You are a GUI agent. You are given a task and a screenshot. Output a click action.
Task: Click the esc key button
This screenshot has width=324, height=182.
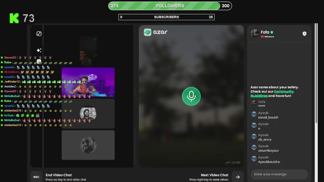(x=36, y=177)
